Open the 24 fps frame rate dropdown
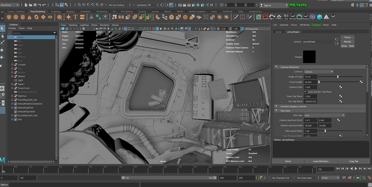The width and height of the screenshot is (372, 187). [x=330, y=178]
